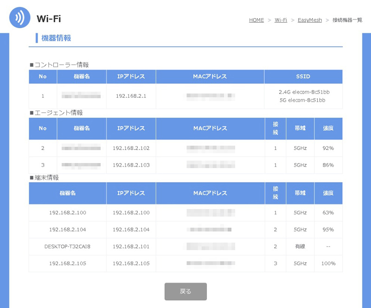371x308 pixels.
Task: Click the 92% agent signal strength
Action: pyautogui.click(x=328, y=148)
